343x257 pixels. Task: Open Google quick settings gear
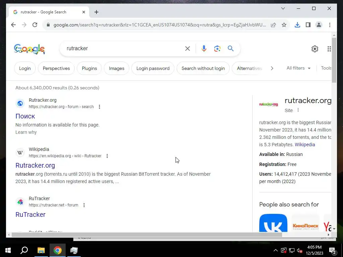click(x=315, y=49)
